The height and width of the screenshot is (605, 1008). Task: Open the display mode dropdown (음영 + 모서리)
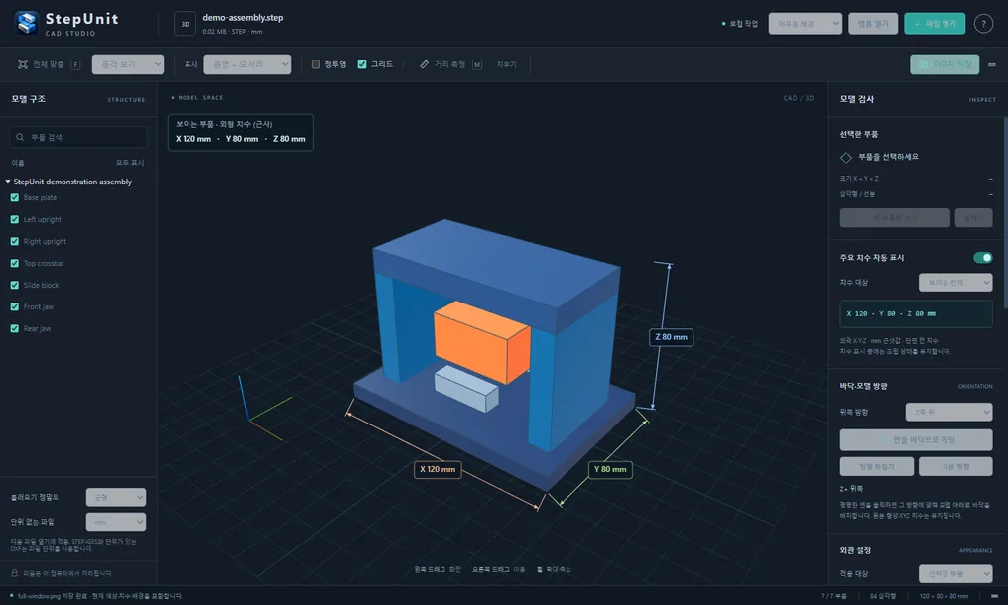(x=247, y=64)
